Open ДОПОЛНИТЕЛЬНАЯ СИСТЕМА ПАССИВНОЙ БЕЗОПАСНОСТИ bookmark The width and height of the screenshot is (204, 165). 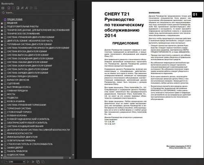pyautogui.click(x=38, y=130)
